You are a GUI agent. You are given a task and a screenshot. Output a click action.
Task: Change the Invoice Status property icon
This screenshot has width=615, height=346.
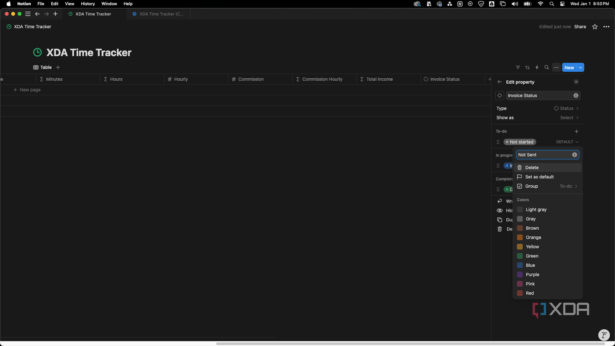[x=500, y=96]
